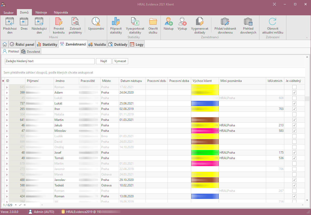Image resolution: width=311 pixels, height=215 pixels.
Task: Add employee with Nástup
Action: click(x=169, y=24)
